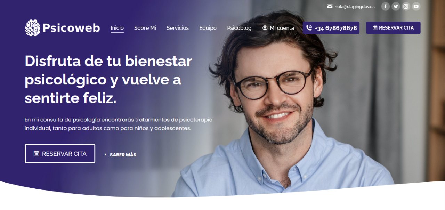
Task: Open the Servicios menu item
Action: (178, 28)
